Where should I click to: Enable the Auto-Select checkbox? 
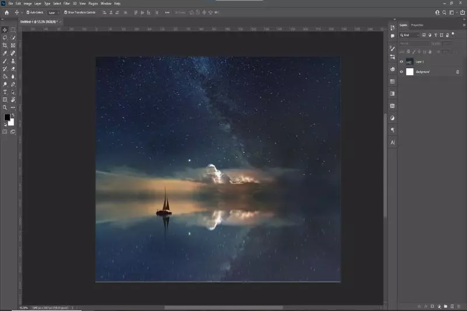click(x=27, y=12)
